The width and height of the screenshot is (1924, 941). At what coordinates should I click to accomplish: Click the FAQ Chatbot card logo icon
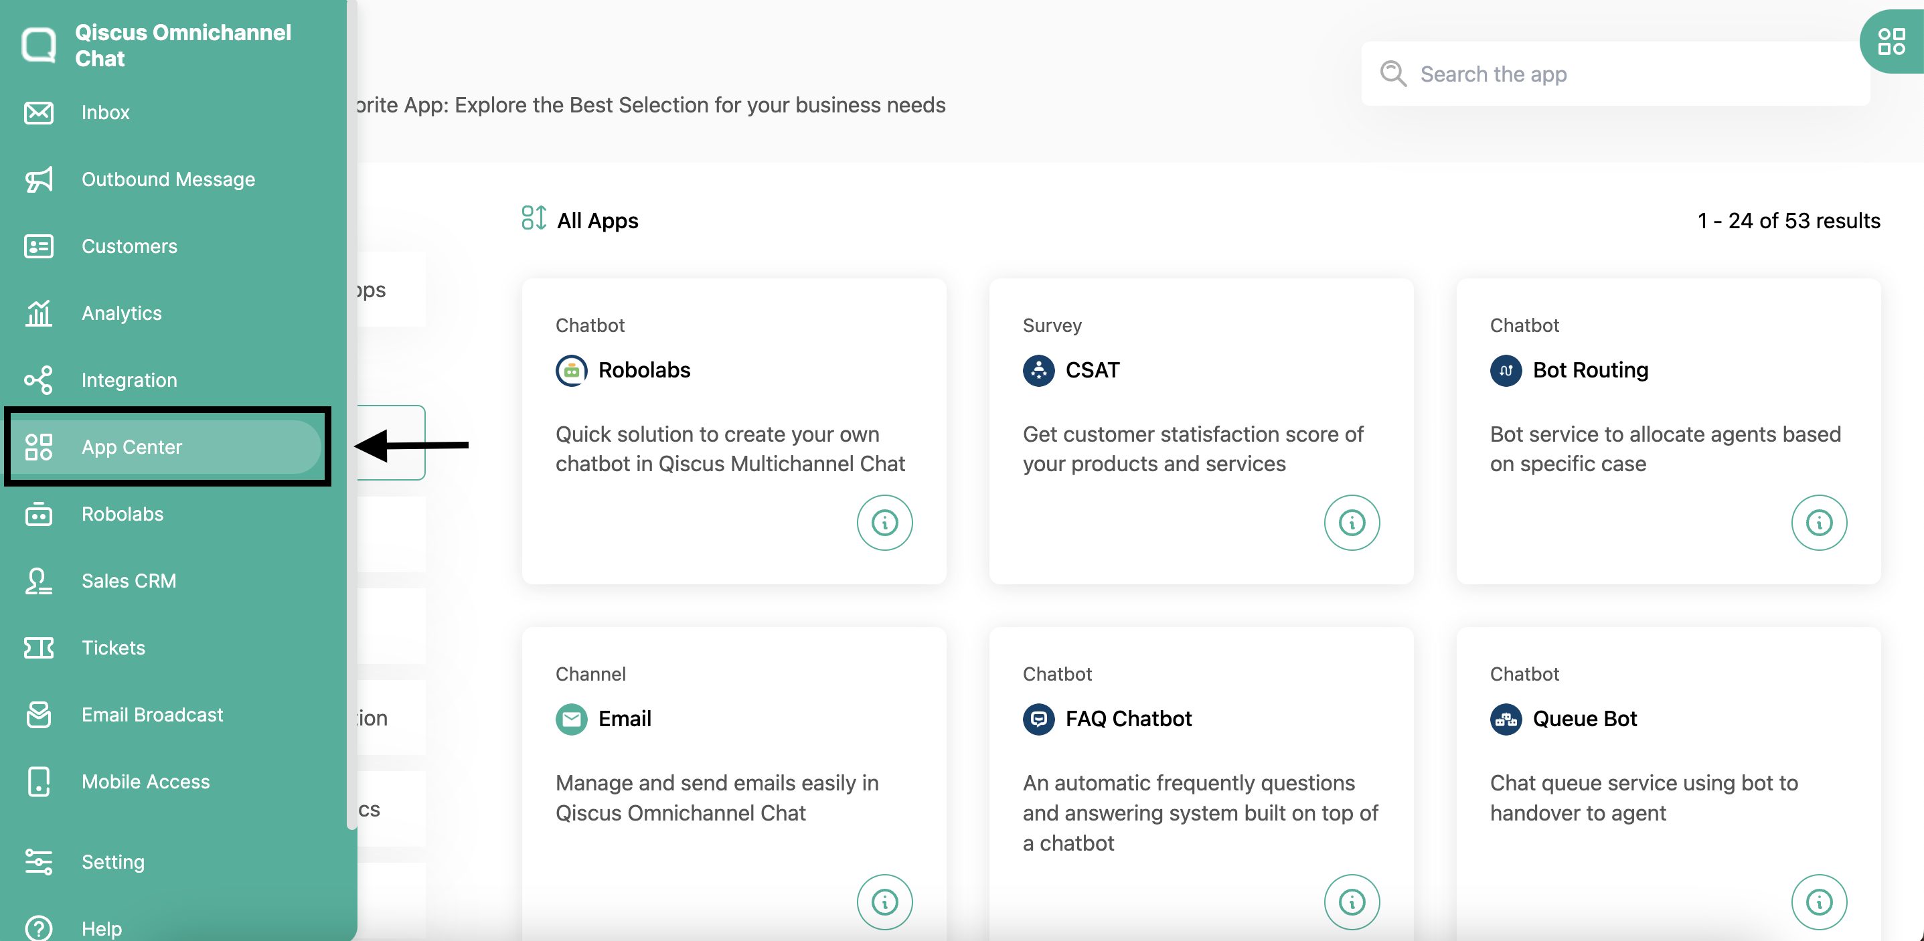click(1039, 719)
